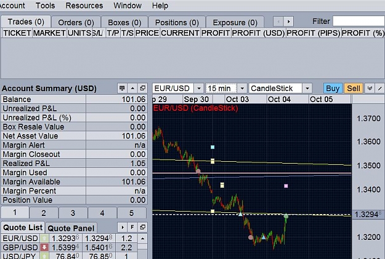
Task: Click the quote list right arrow icon
Action: 123,228
